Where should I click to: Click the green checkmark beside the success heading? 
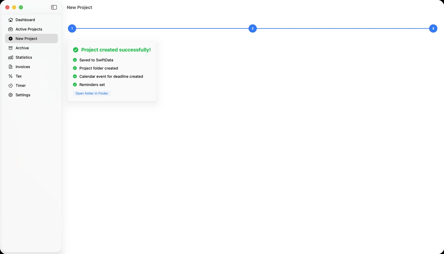pos(75,50)
